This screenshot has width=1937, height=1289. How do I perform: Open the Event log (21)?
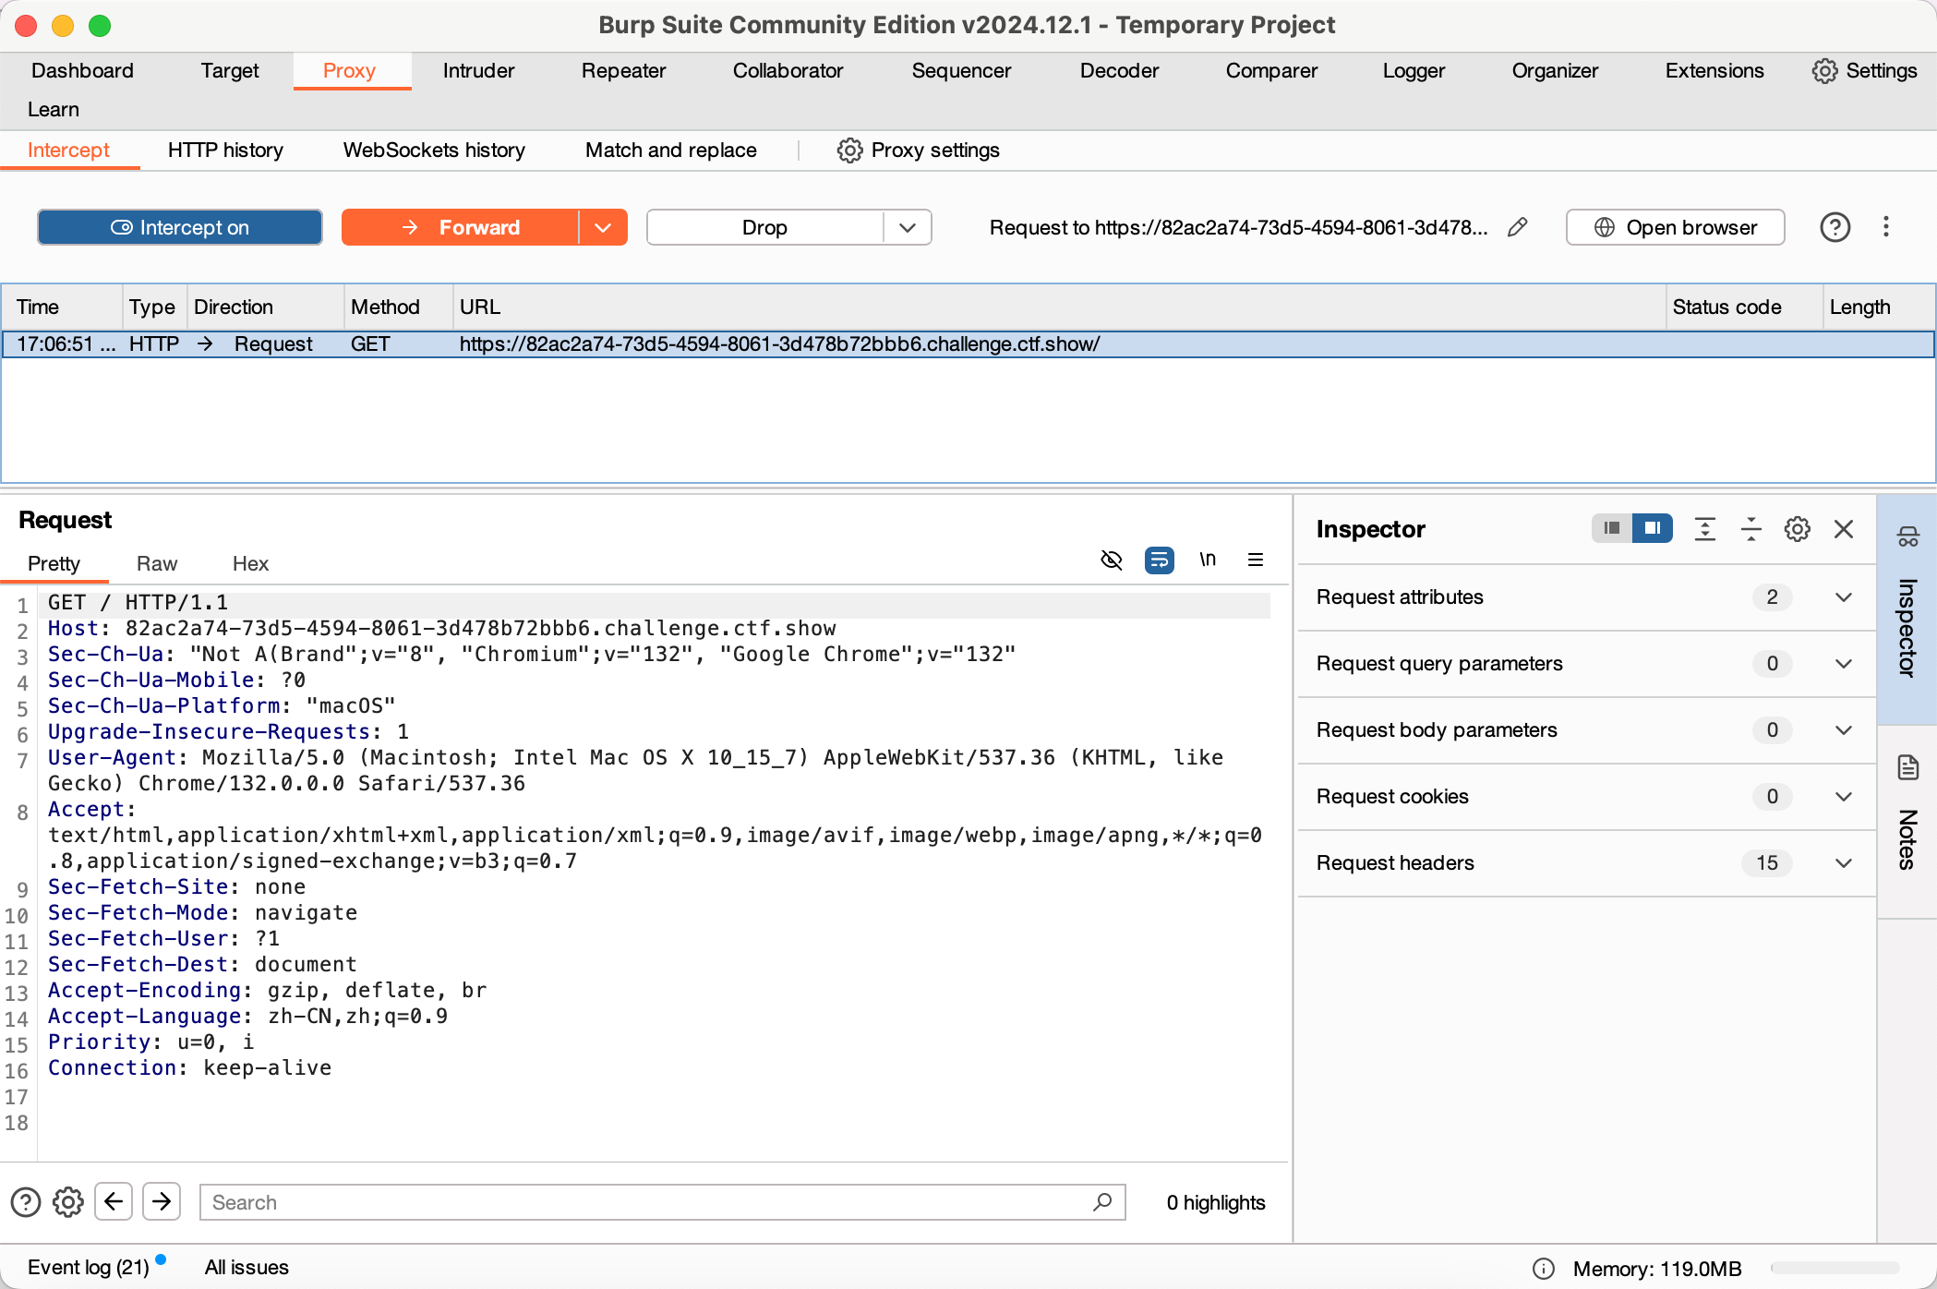point(89,1268)
